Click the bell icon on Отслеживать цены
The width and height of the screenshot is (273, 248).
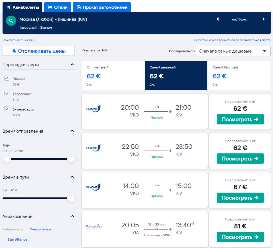(14, 51)
